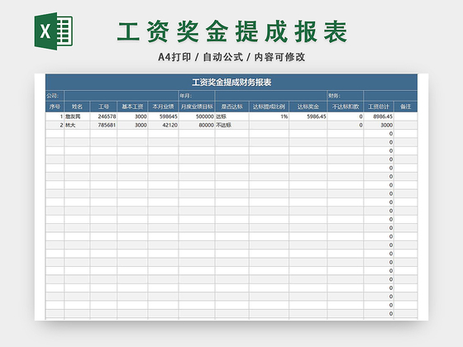Select the 不达标扣款 column header
This screenshot has width=463, height=347.
[x=346, y=107]
